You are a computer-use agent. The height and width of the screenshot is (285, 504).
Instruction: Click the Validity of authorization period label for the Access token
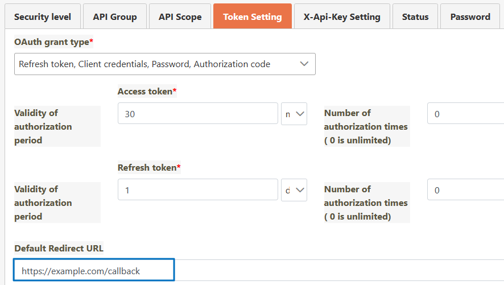click(x=43, y=126)
